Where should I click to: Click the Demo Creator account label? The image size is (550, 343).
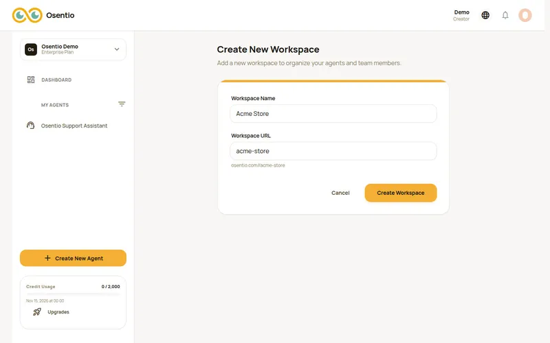click(x=461, y=15)
